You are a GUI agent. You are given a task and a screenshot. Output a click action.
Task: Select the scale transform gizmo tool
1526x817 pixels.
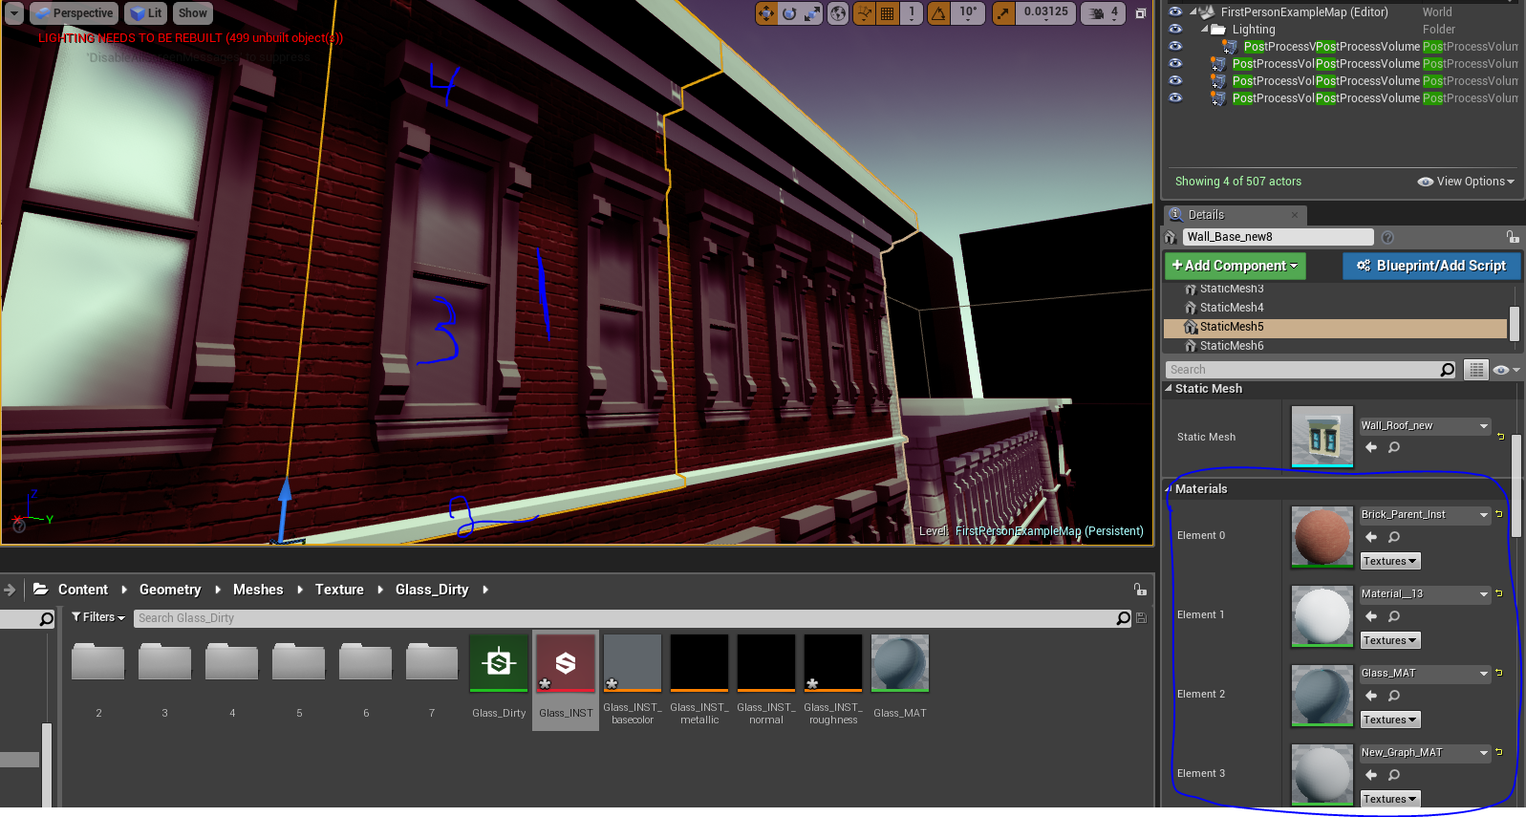tap(811, 13)
